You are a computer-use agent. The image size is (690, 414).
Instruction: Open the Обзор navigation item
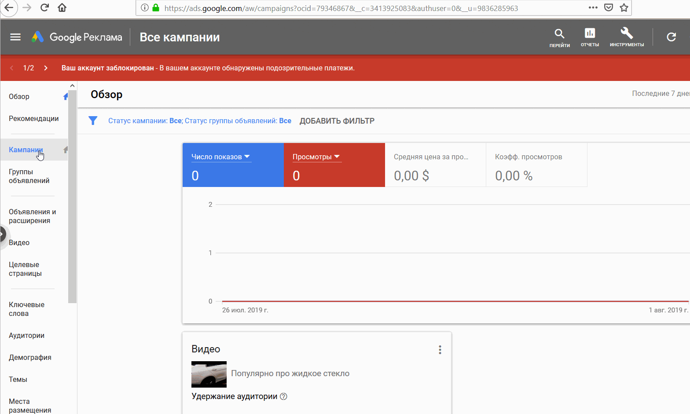pos(19,96)
